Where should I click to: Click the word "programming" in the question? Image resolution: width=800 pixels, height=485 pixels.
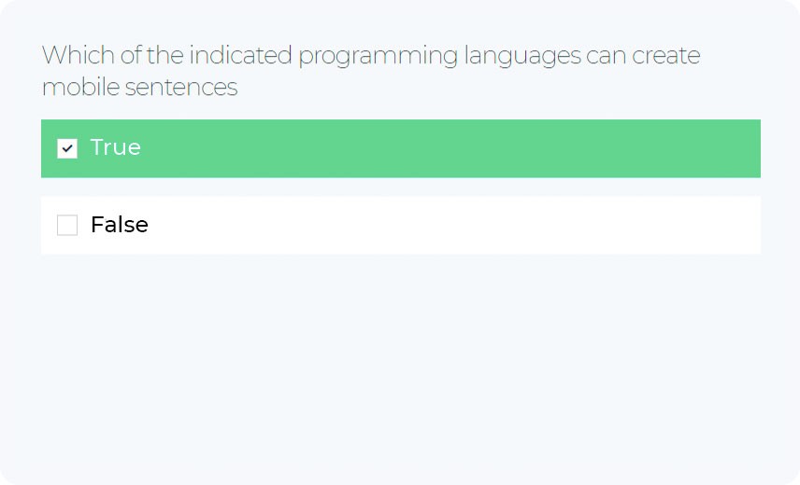pyautogui.click(x=378, y=56)
